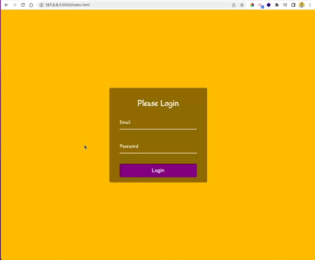The width and height of the screenshot is (315, 260).
Task: Toggle the browser side panel
Action: [x=293, y=5]
